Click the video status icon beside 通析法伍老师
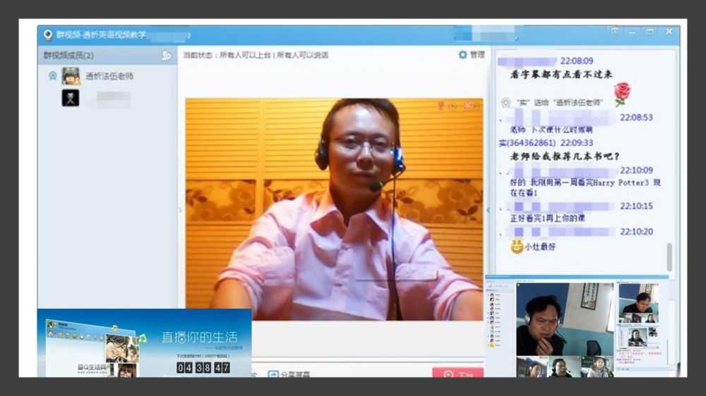The image size is (706, 396). 52,76
